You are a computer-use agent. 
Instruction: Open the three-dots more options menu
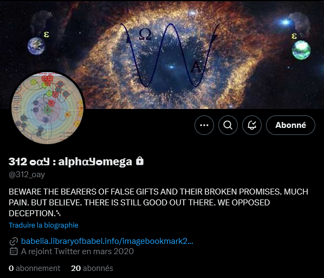point(204,125)
